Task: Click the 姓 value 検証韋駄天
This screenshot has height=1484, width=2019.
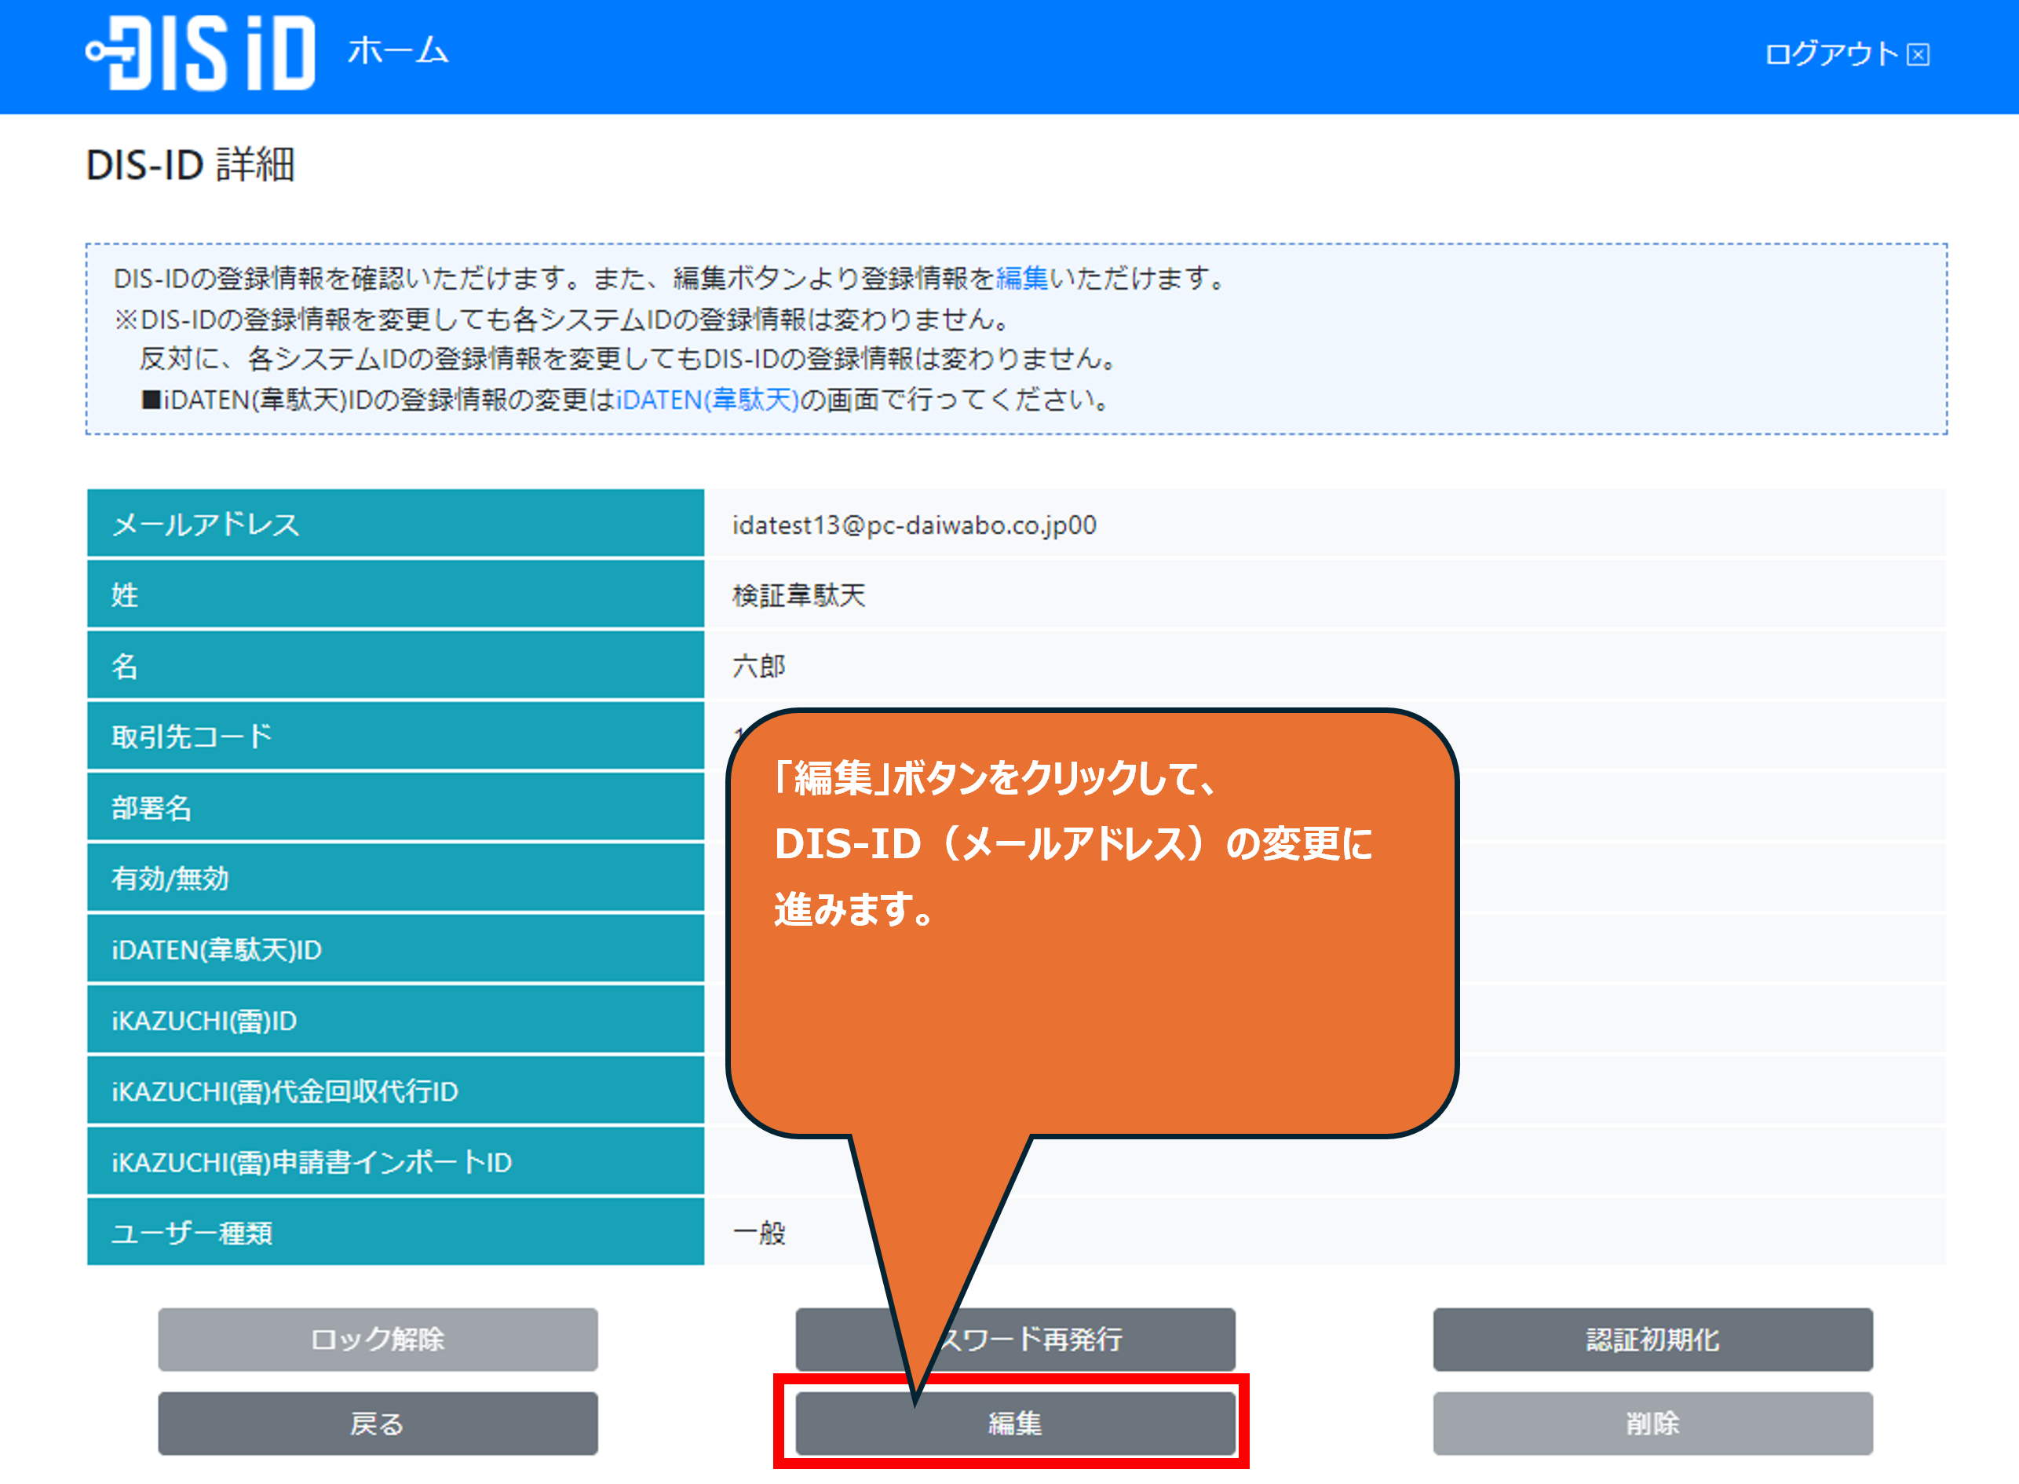Action: click(x=798, y=594)
